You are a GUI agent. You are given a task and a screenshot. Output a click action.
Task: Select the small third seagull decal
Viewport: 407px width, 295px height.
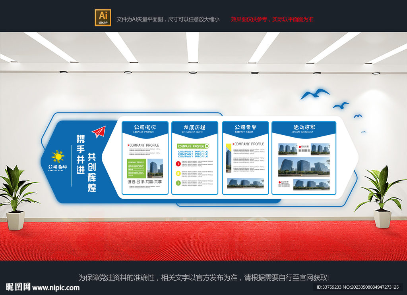tap(358, 116)
